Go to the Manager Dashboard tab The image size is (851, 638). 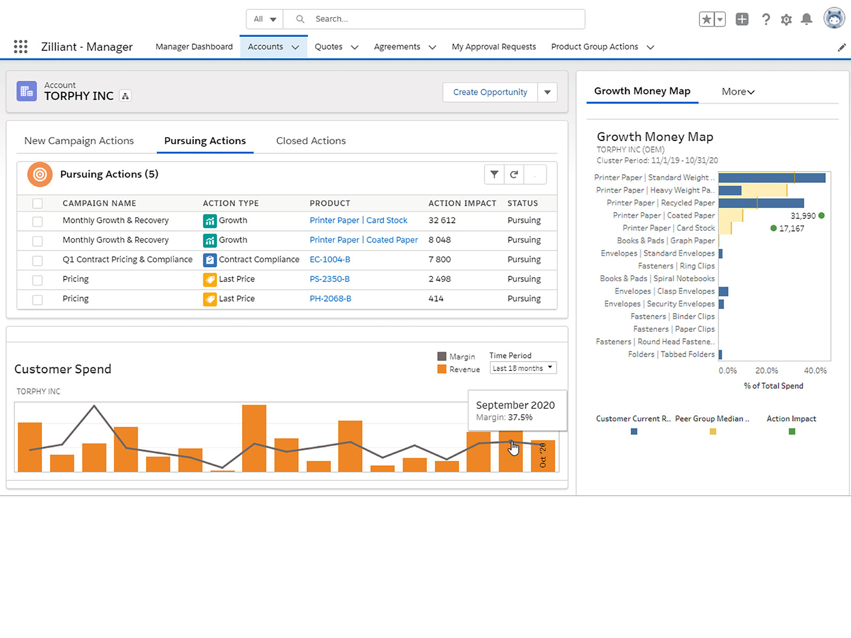(x=194, y=47)
